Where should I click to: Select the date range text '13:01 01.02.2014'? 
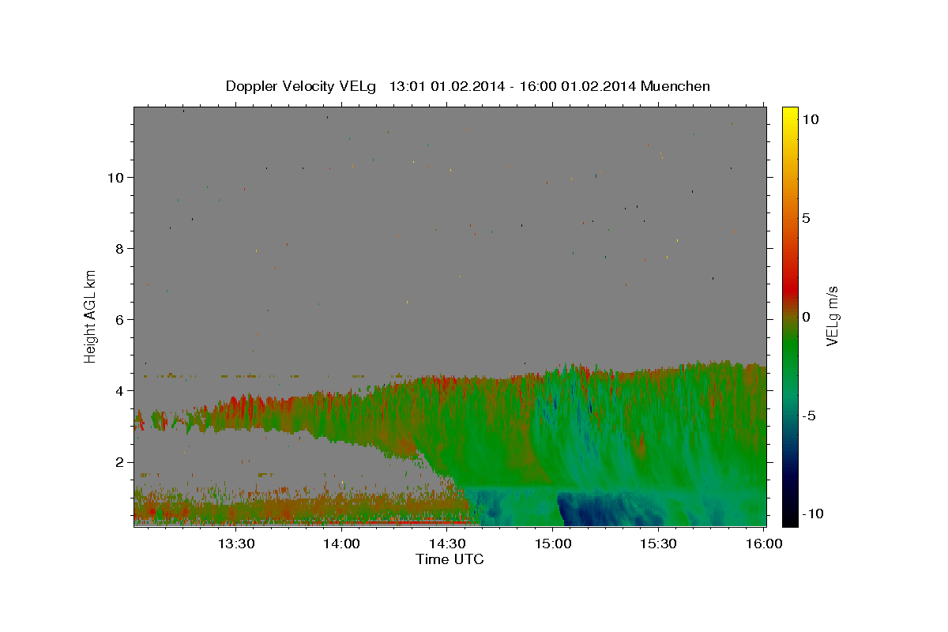pyautogui.click(x=444, y=86)
